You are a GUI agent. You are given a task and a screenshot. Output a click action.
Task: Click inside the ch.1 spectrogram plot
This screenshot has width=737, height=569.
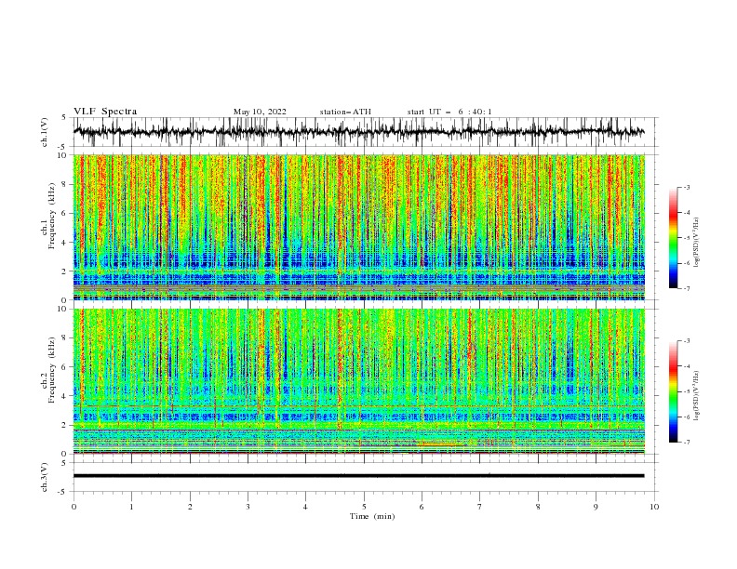tap(358, 227)
